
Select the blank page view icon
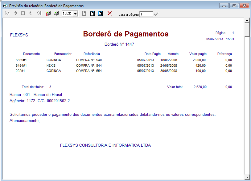pos(84,13)
